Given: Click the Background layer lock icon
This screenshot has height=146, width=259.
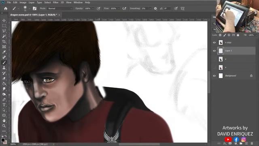Looking at the screenshot, I should coord(251,76).
